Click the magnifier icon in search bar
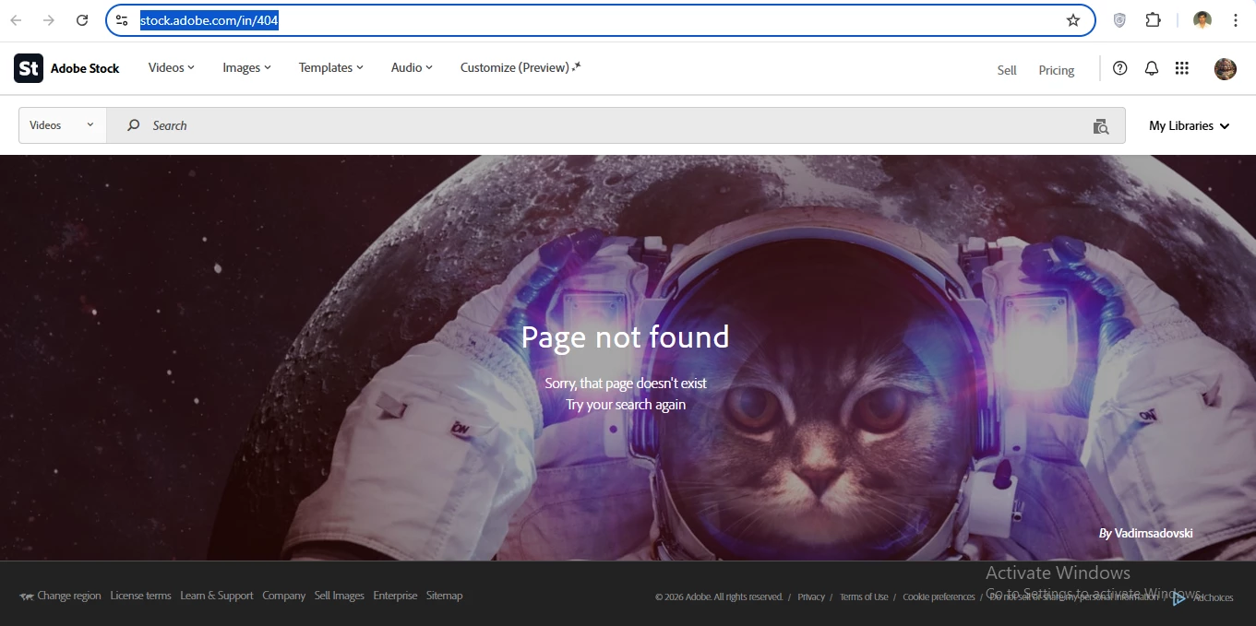Image resolution: width=1256 pixels, height=626 pixels. [134, 125]
